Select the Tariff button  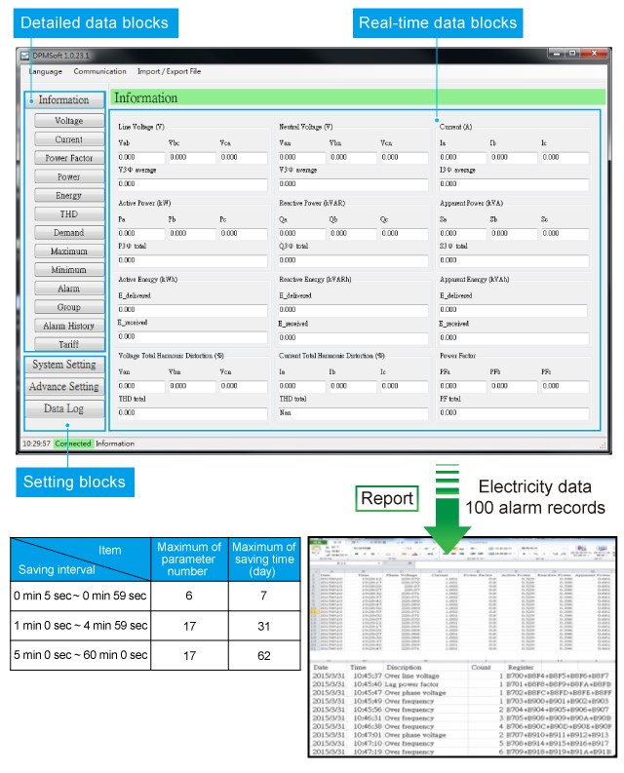point(68,344)
